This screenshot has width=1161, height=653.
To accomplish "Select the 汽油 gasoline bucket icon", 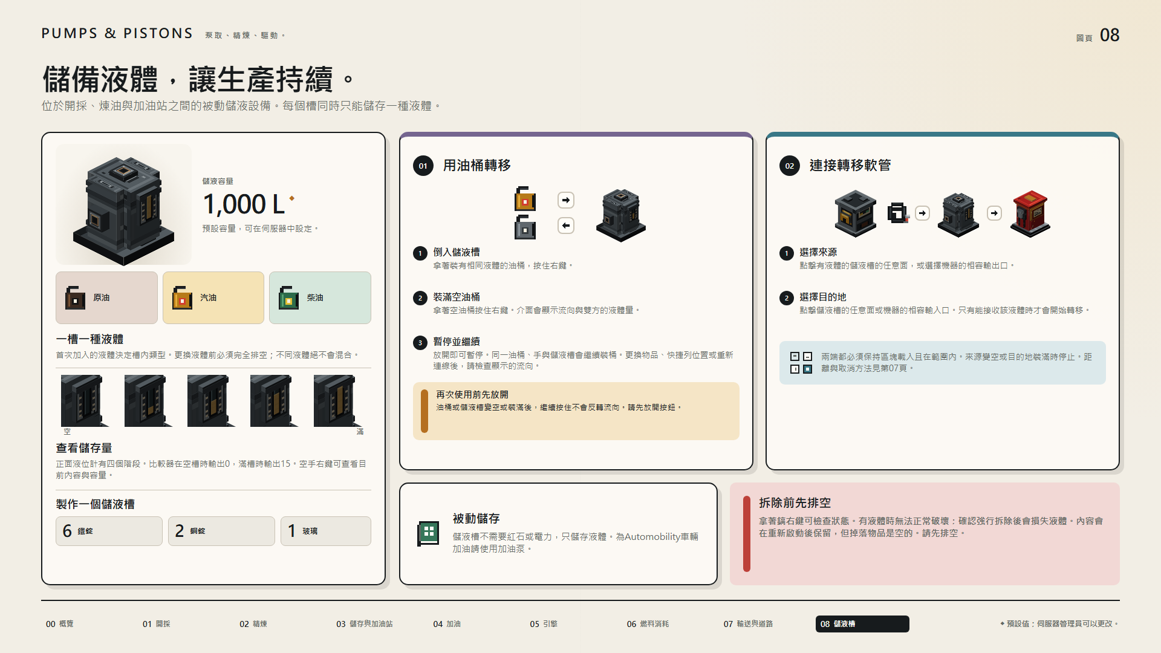I will pos(182,297).
